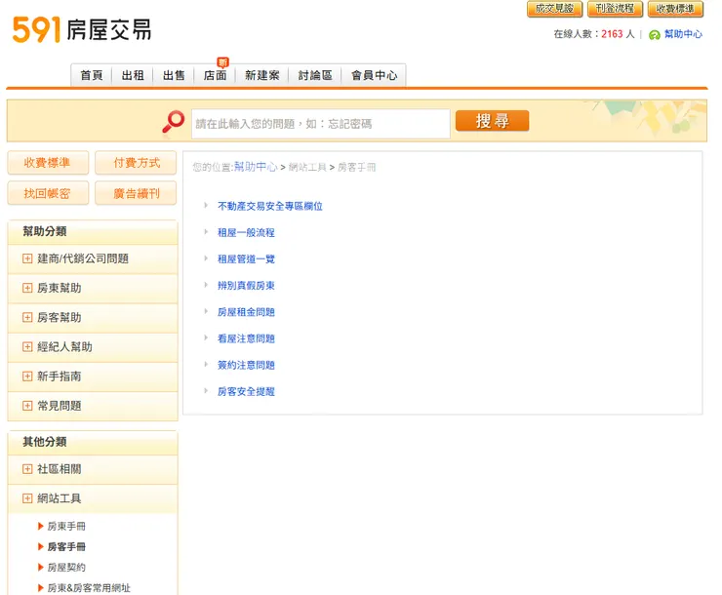This screenshot has height=595, width=722.
Task: Open 看屋注意問題 article
Action: [246, 338]
